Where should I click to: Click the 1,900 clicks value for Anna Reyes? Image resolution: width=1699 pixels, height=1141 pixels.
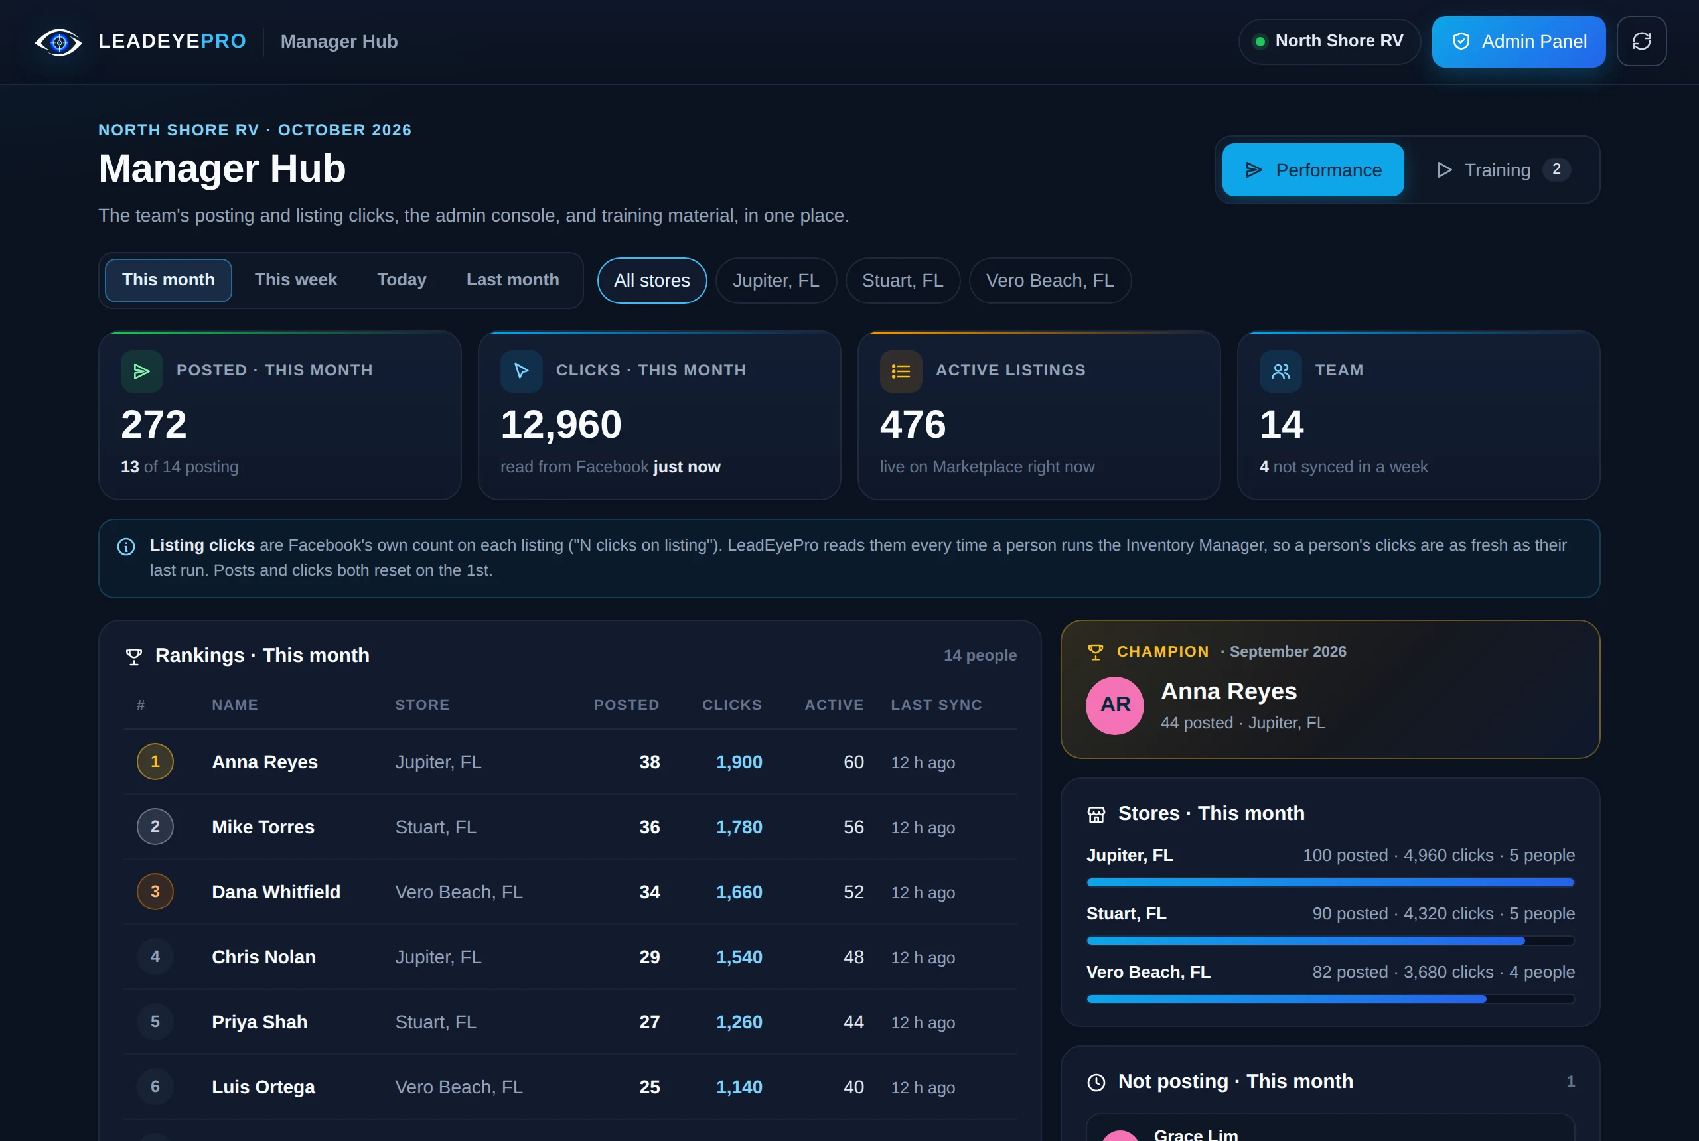pos(739,762)
